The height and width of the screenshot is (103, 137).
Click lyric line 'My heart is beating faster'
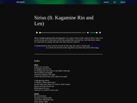click(x=43, y=98)
